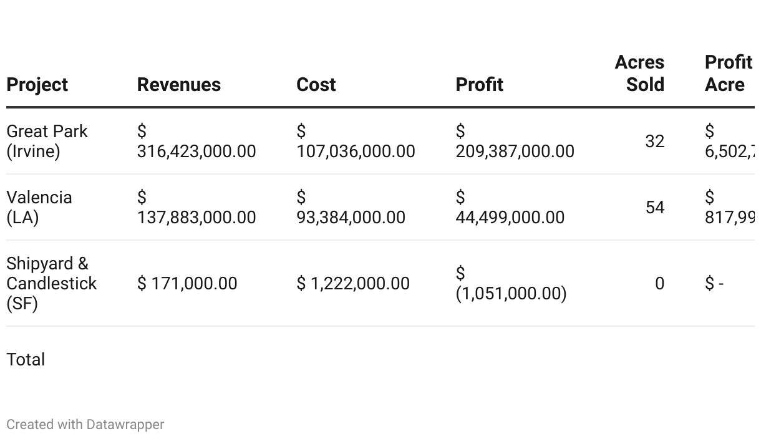The width and height of the screenshot is (761, 439).
Task: Select Valencia cost value 93,384,000.00
Action: pyautogui.click(x=351, y=208)
